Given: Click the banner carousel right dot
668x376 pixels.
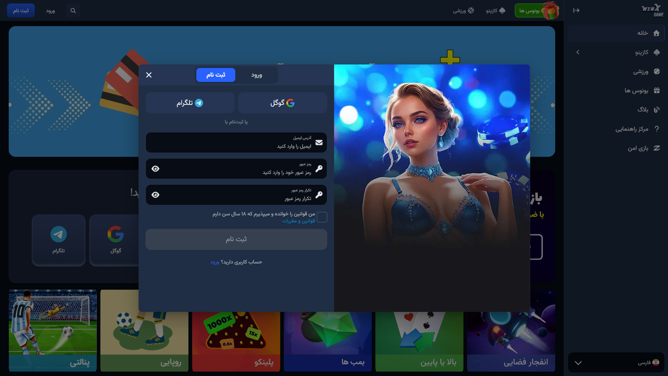Looking at the screenshot, I should click(x=552, y=105).
